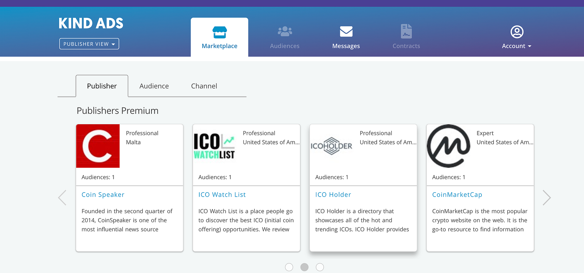Click the ICO Holder description text
Screen dimensions: 584x273
(x=362, y=220)
